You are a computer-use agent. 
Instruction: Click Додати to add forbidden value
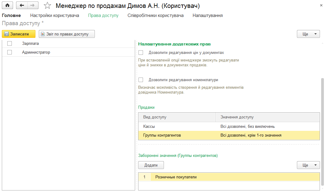pyautogui.click(x=151, y=165)
